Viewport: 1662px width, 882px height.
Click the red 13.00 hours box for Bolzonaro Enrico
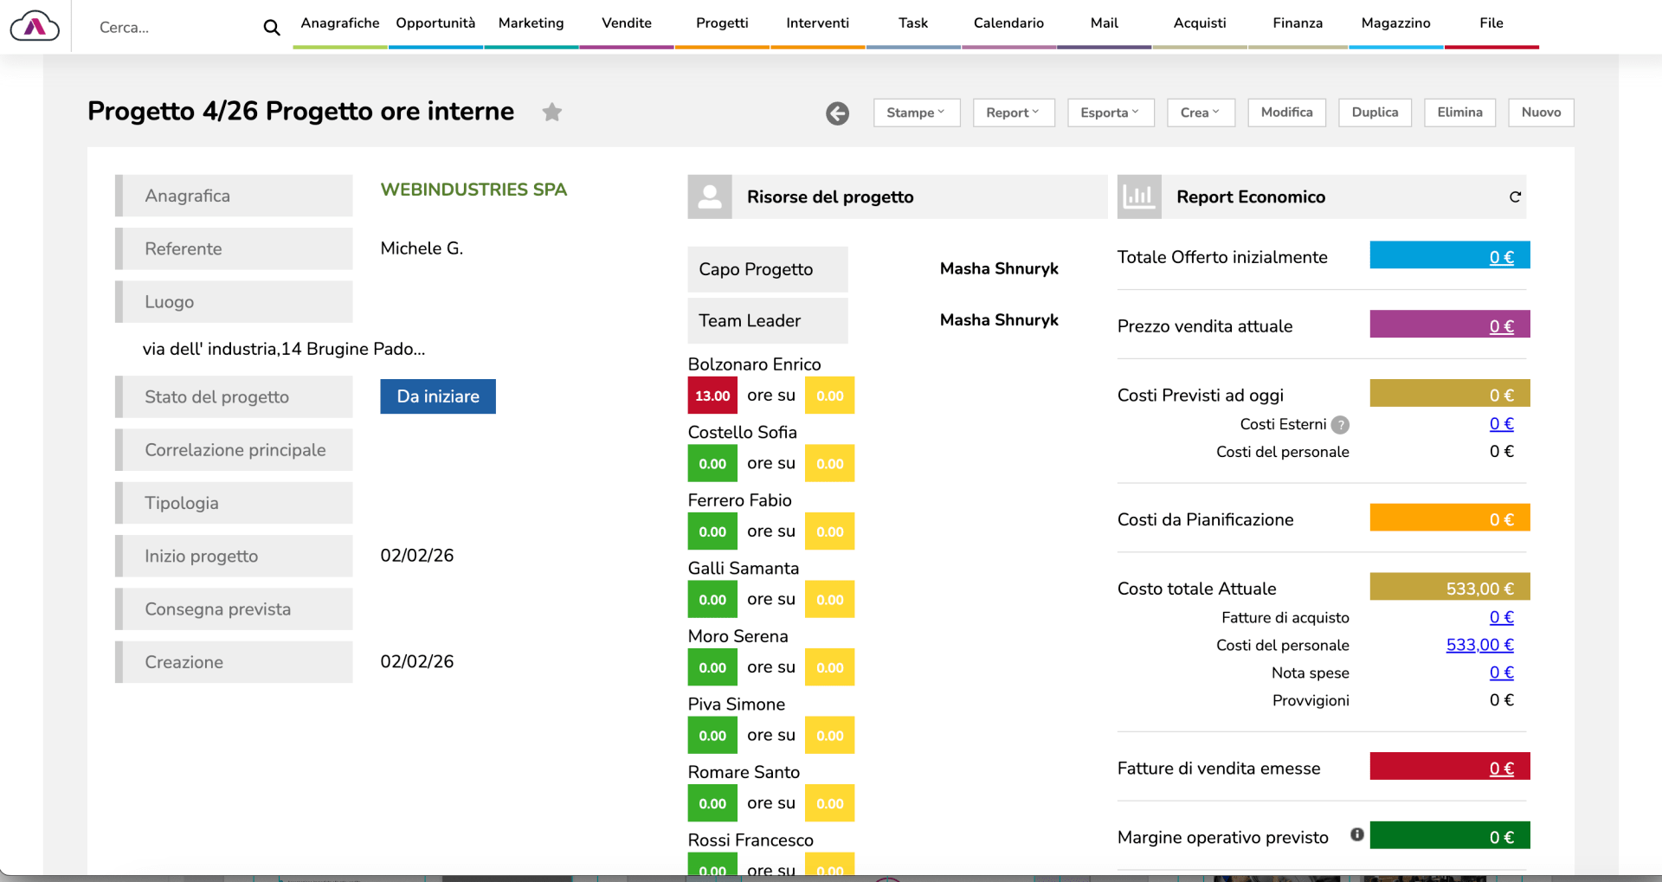coord(712,396)
